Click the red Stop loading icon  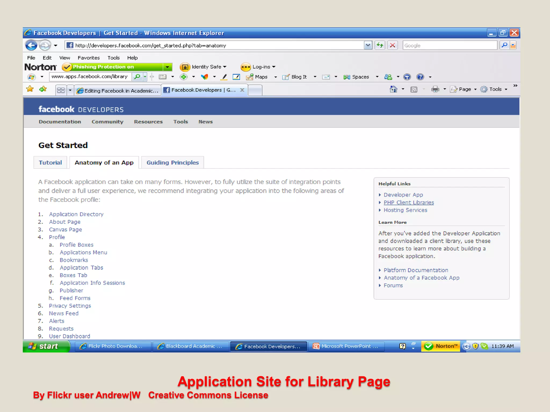392,45
